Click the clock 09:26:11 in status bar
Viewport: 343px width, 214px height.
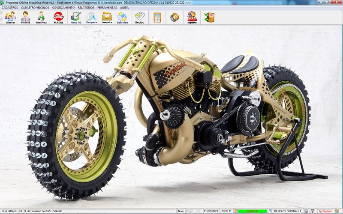[226, 211]
